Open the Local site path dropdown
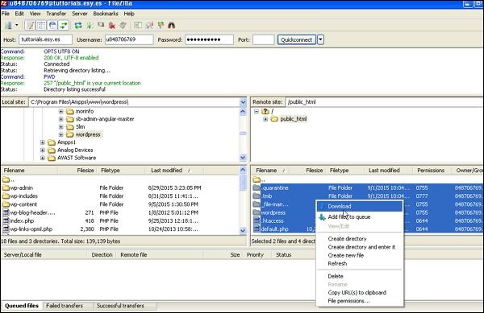The width and height of the screenshot is (484, 313). [x=243, y=102]
